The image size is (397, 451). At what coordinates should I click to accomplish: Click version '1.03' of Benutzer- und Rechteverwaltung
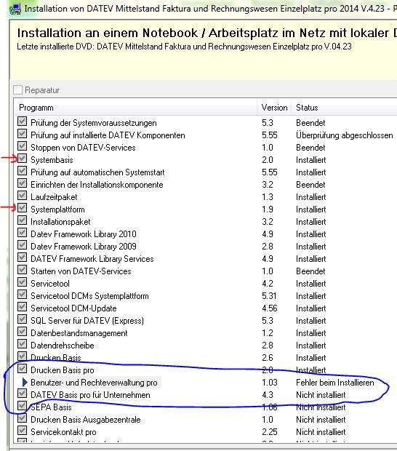[x=270, y=383]
